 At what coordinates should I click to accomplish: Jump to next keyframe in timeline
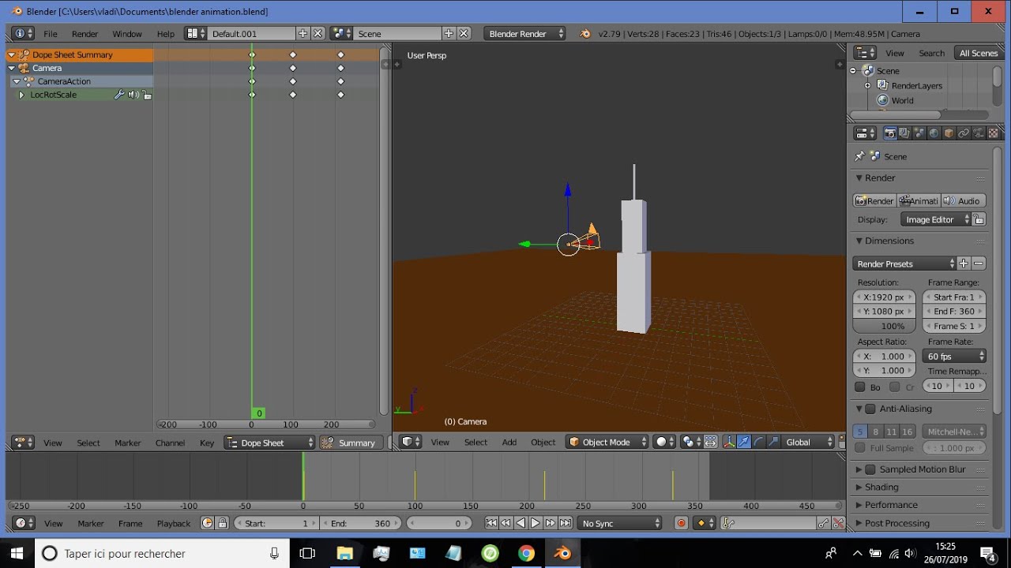point(551,523)
